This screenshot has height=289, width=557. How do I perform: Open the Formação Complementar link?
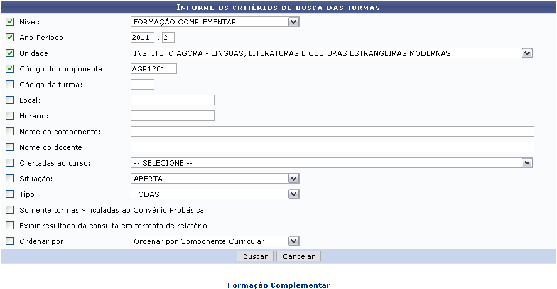278,285
